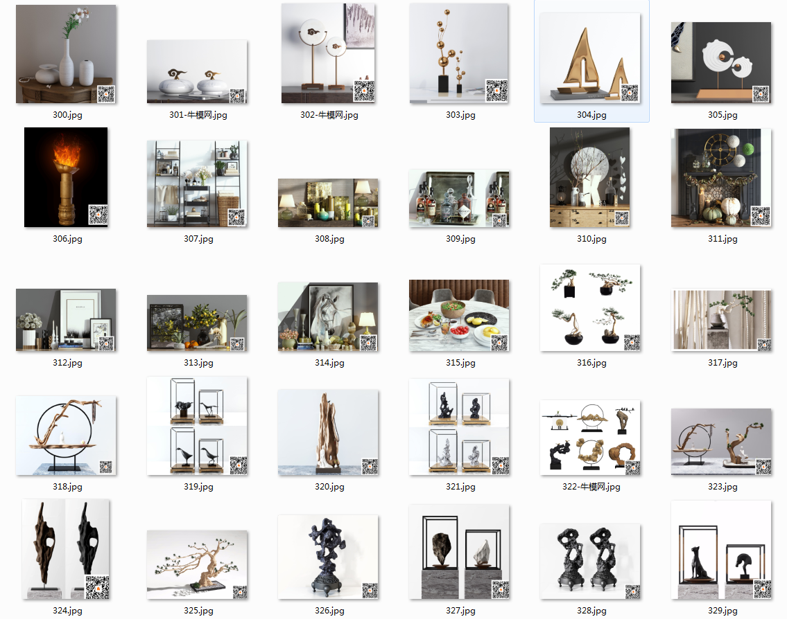Viewport: 787px width, 619px height.
Task: Select the 309.jpg whiskey bottles thumbnail
Action: 459,198
